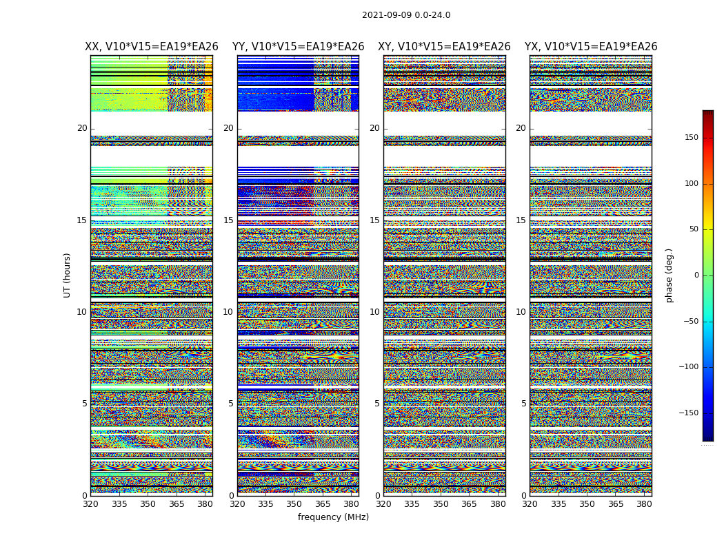
Task: Click the 10 hour tick beside XX panel
Action: 82,312
